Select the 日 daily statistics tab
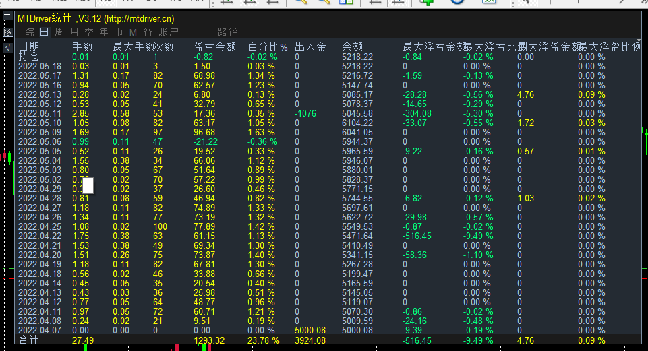The height and width of the screenshot is (351, 648). pyautogui.click(x=45, y=32)
